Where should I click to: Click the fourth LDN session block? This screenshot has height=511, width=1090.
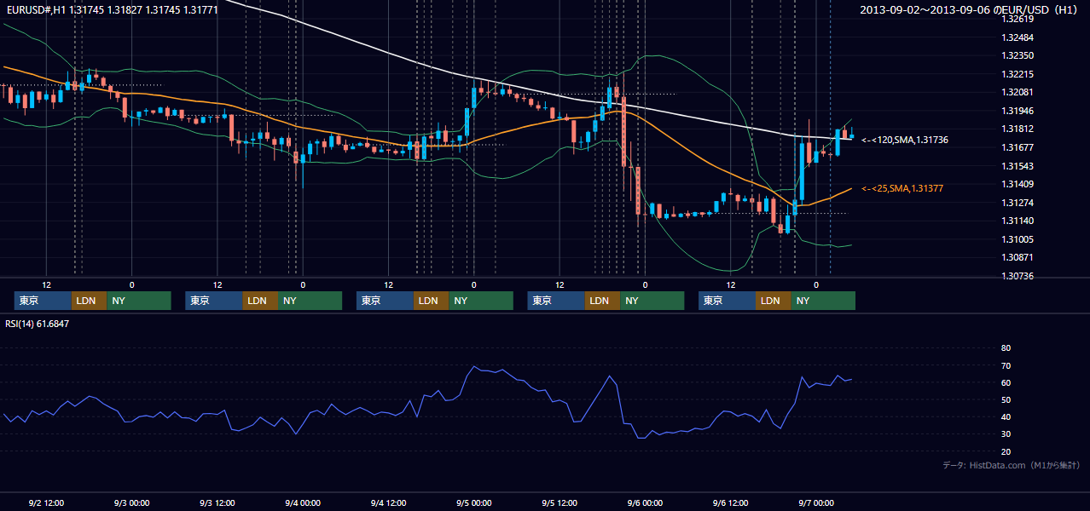point(603,301)
